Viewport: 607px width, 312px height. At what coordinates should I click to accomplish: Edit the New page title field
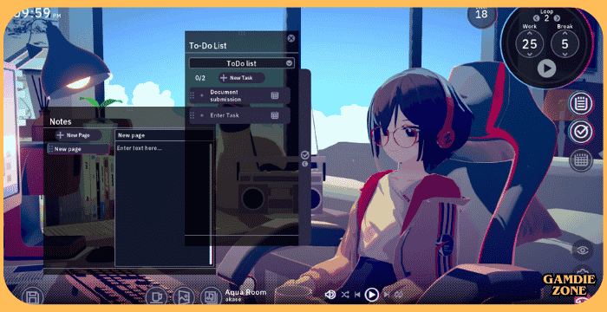click(x=164, y=135)
